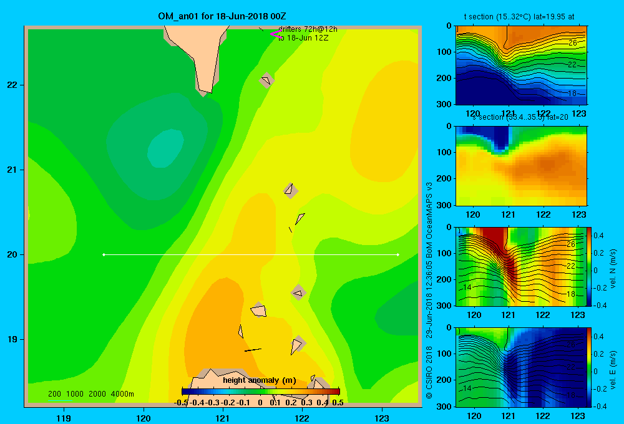Viewport: 624px width, 424px height.
Task: Click the 'vel. N (m/s)' axis label
Action: coord(613,269)
